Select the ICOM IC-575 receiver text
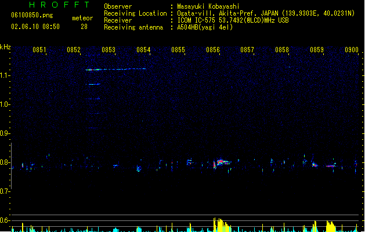Viewport: 365px width, 232px height. pyautogui.click(x=233, y=20)
